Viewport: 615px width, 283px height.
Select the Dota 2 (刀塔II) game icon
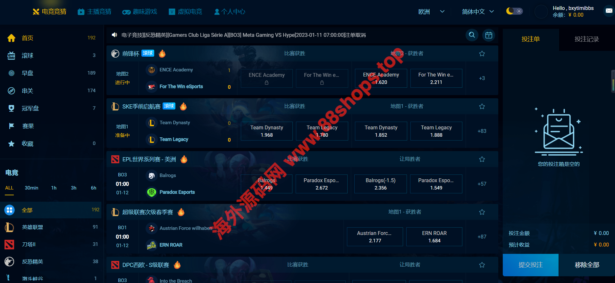click(9, 245)
